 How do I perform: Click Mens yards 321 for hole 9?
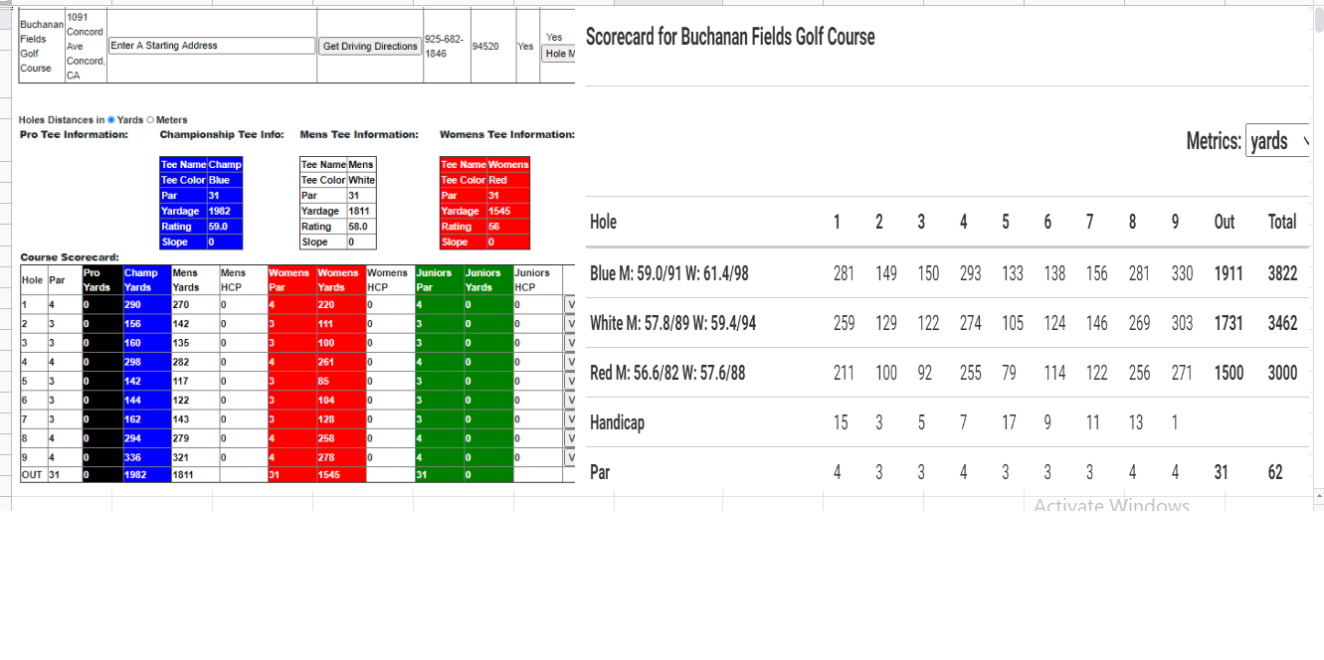point(193,457)
